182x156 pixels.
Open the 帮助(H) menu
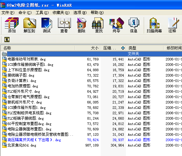[97, 13]
